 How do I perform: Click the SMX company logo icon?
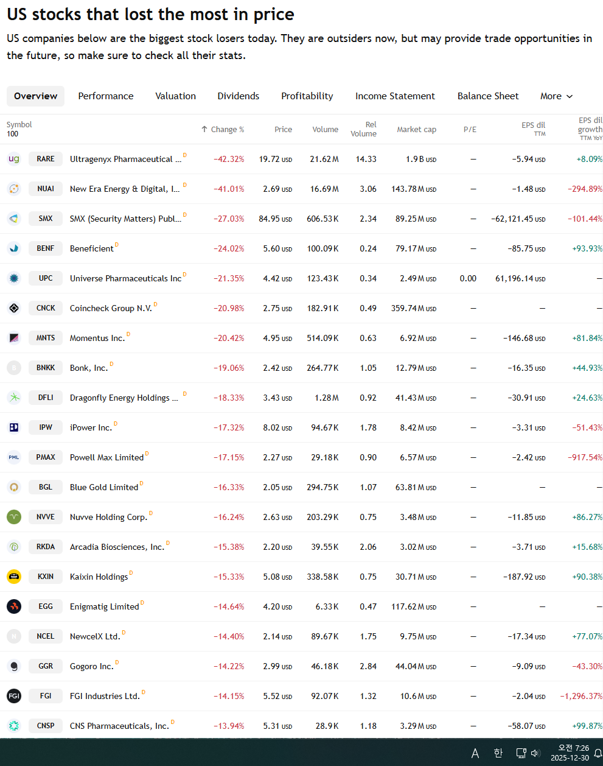coord(14,219)
